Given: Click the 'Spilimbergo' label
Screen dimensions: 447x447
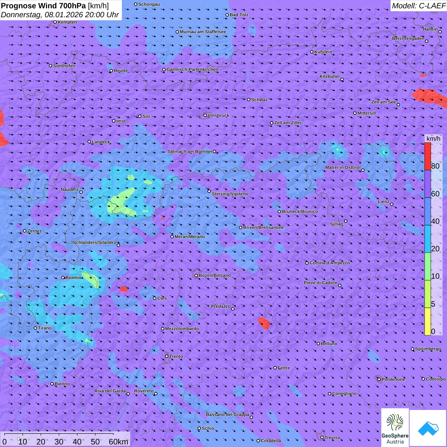Looking at the screenshot, I should (428, 349).
